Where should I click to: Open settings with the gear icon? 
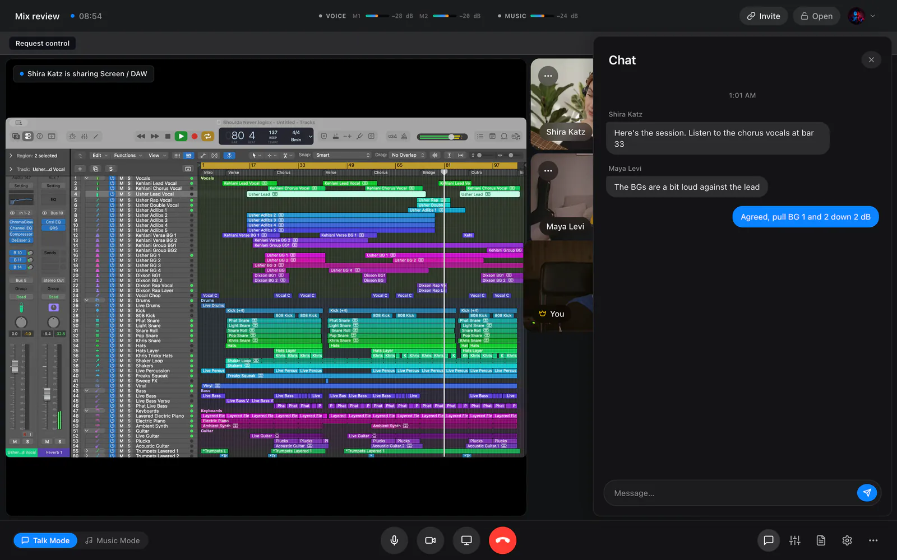point(847,540)
